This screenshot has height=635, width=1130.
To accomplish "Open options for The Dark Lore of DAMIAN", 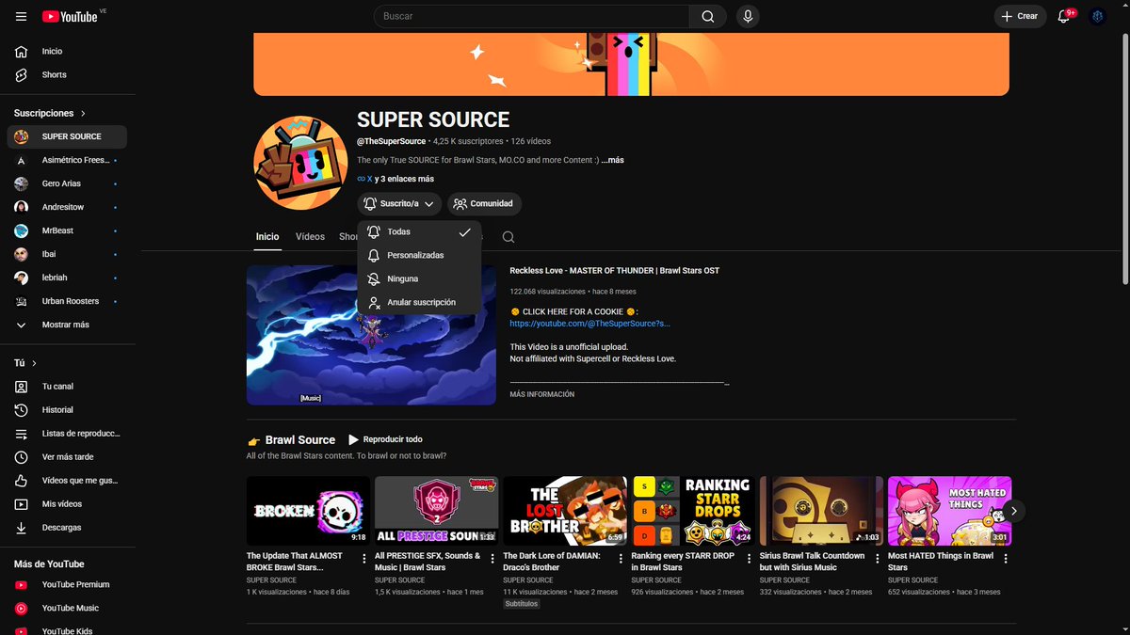I will pyautogui.click(x=621, y=559).
